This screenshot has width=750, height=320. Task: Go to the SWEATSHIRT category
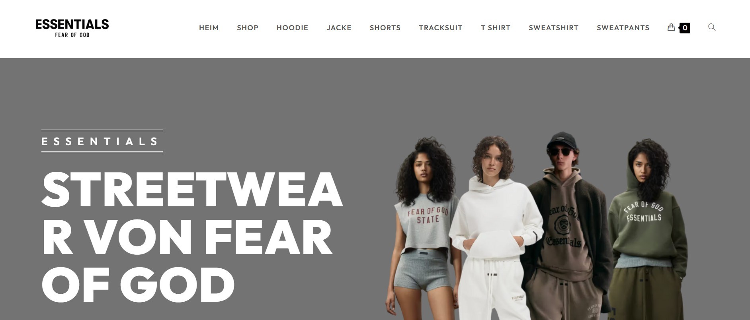554,28
